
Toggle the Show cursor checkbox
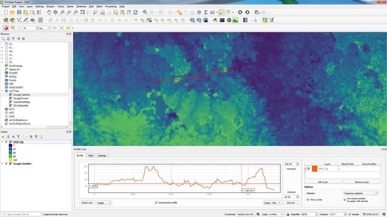coord(308,200)
